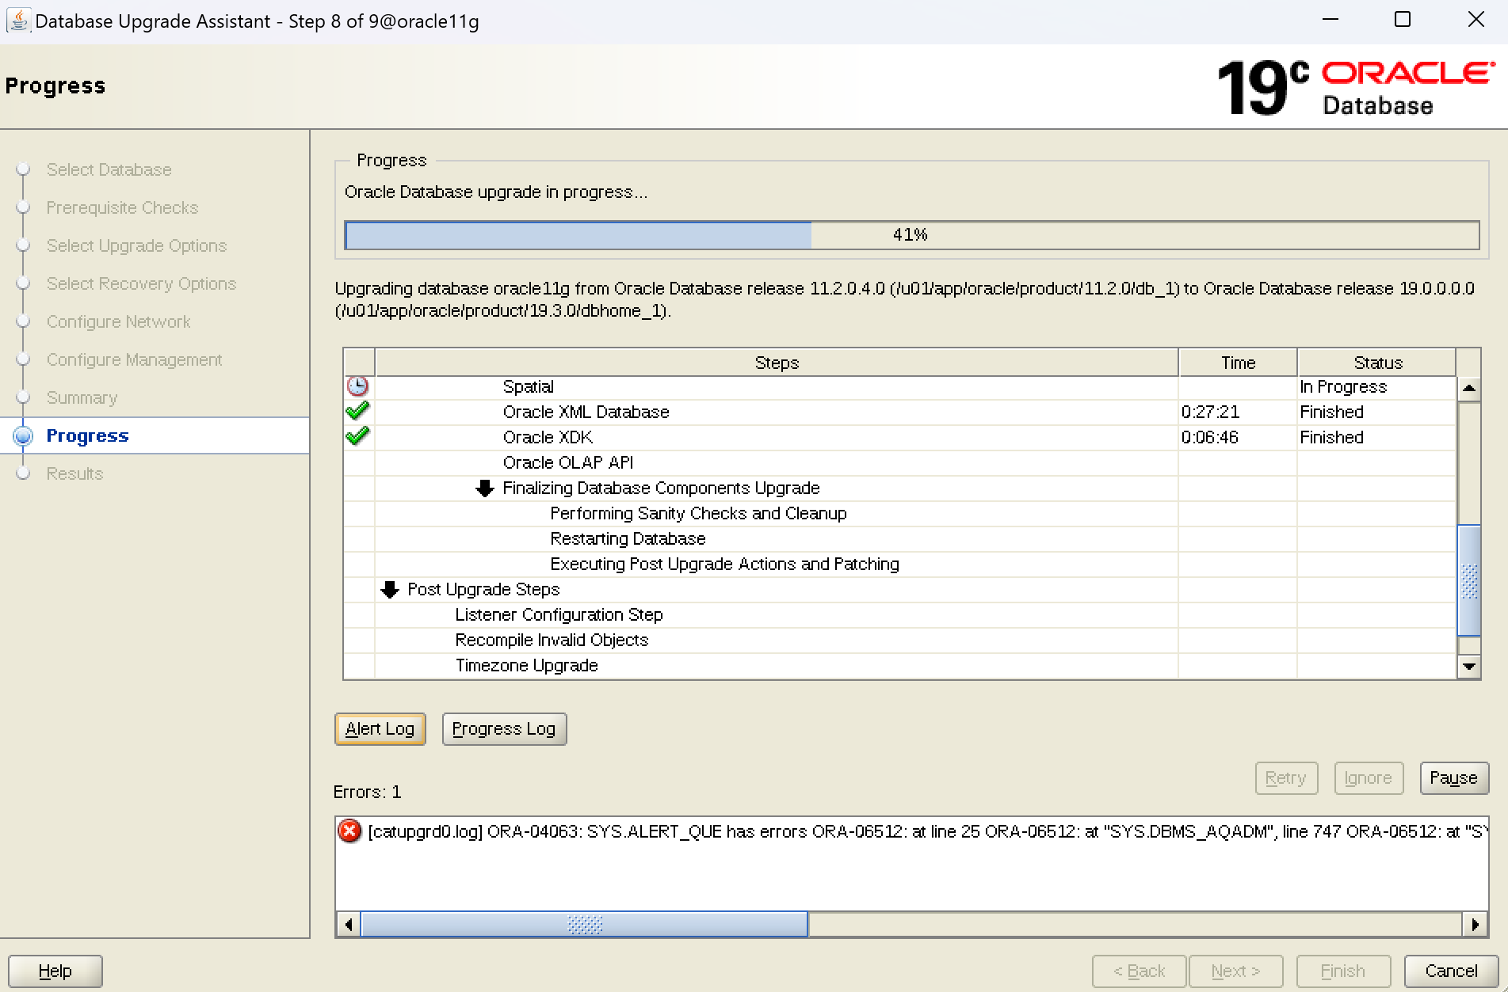1508x992 pixels.
Task: Open the Alert Log
Action: tap(380, 729)
